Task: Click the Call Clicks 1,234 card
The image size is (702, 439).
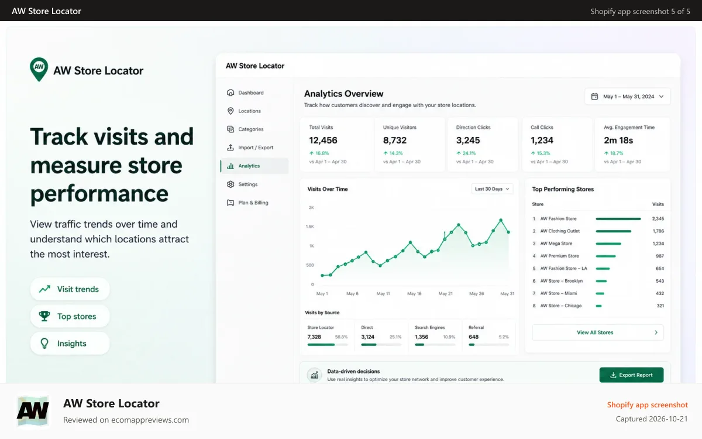Action: coord(558,145)
